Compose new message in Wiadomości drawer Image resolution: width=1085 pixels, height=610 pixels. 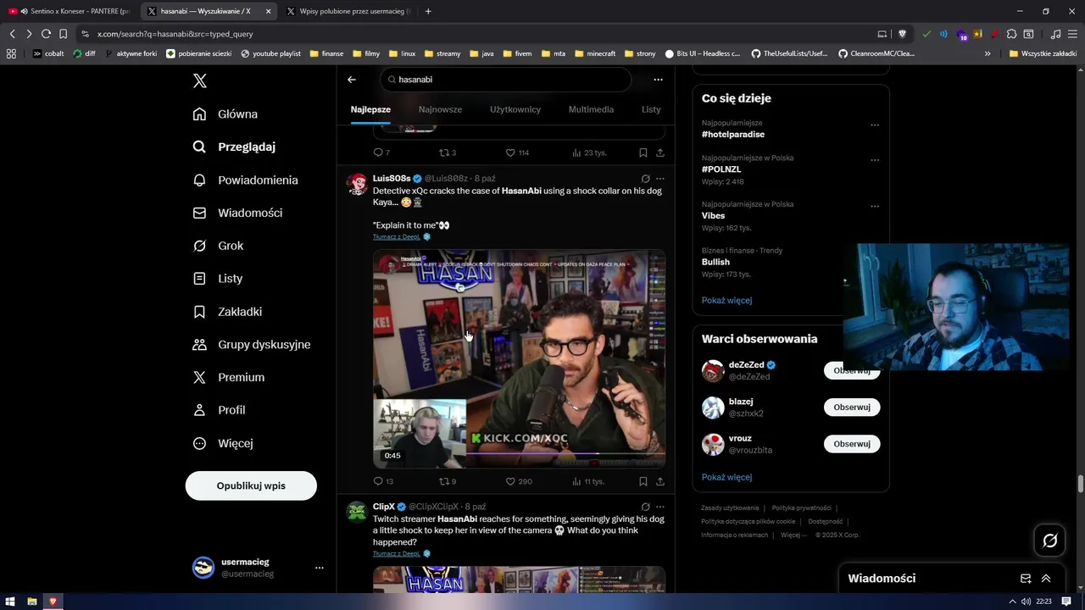[1026, 579]
